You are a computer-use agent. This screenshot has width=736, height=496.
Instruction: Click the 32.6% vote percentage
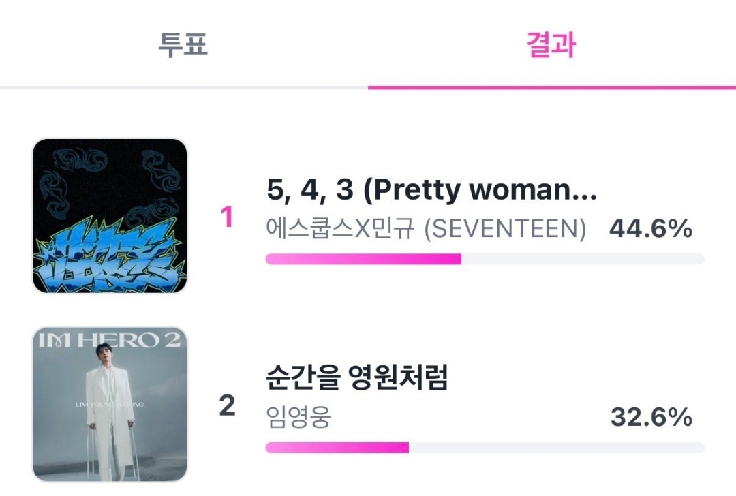651,417
